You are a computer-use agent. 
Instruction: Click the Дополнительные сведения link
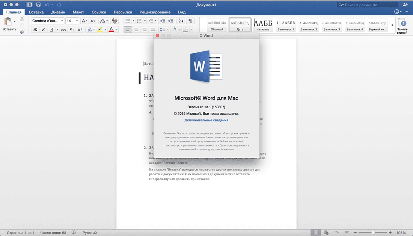[206, 120]
